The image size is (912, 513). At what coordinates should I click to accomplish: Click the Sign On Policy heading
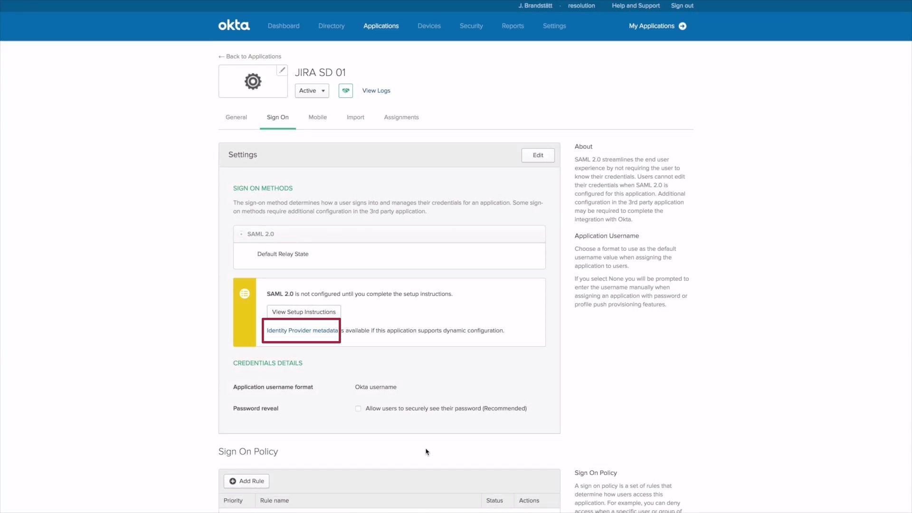coord(248,452)
